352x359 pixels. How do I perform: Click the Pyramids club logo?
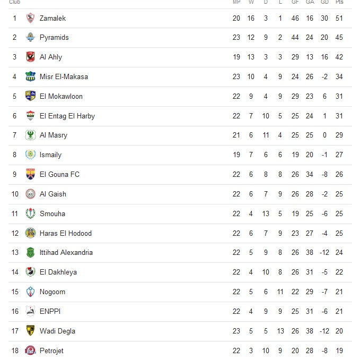tap(30, 38)
